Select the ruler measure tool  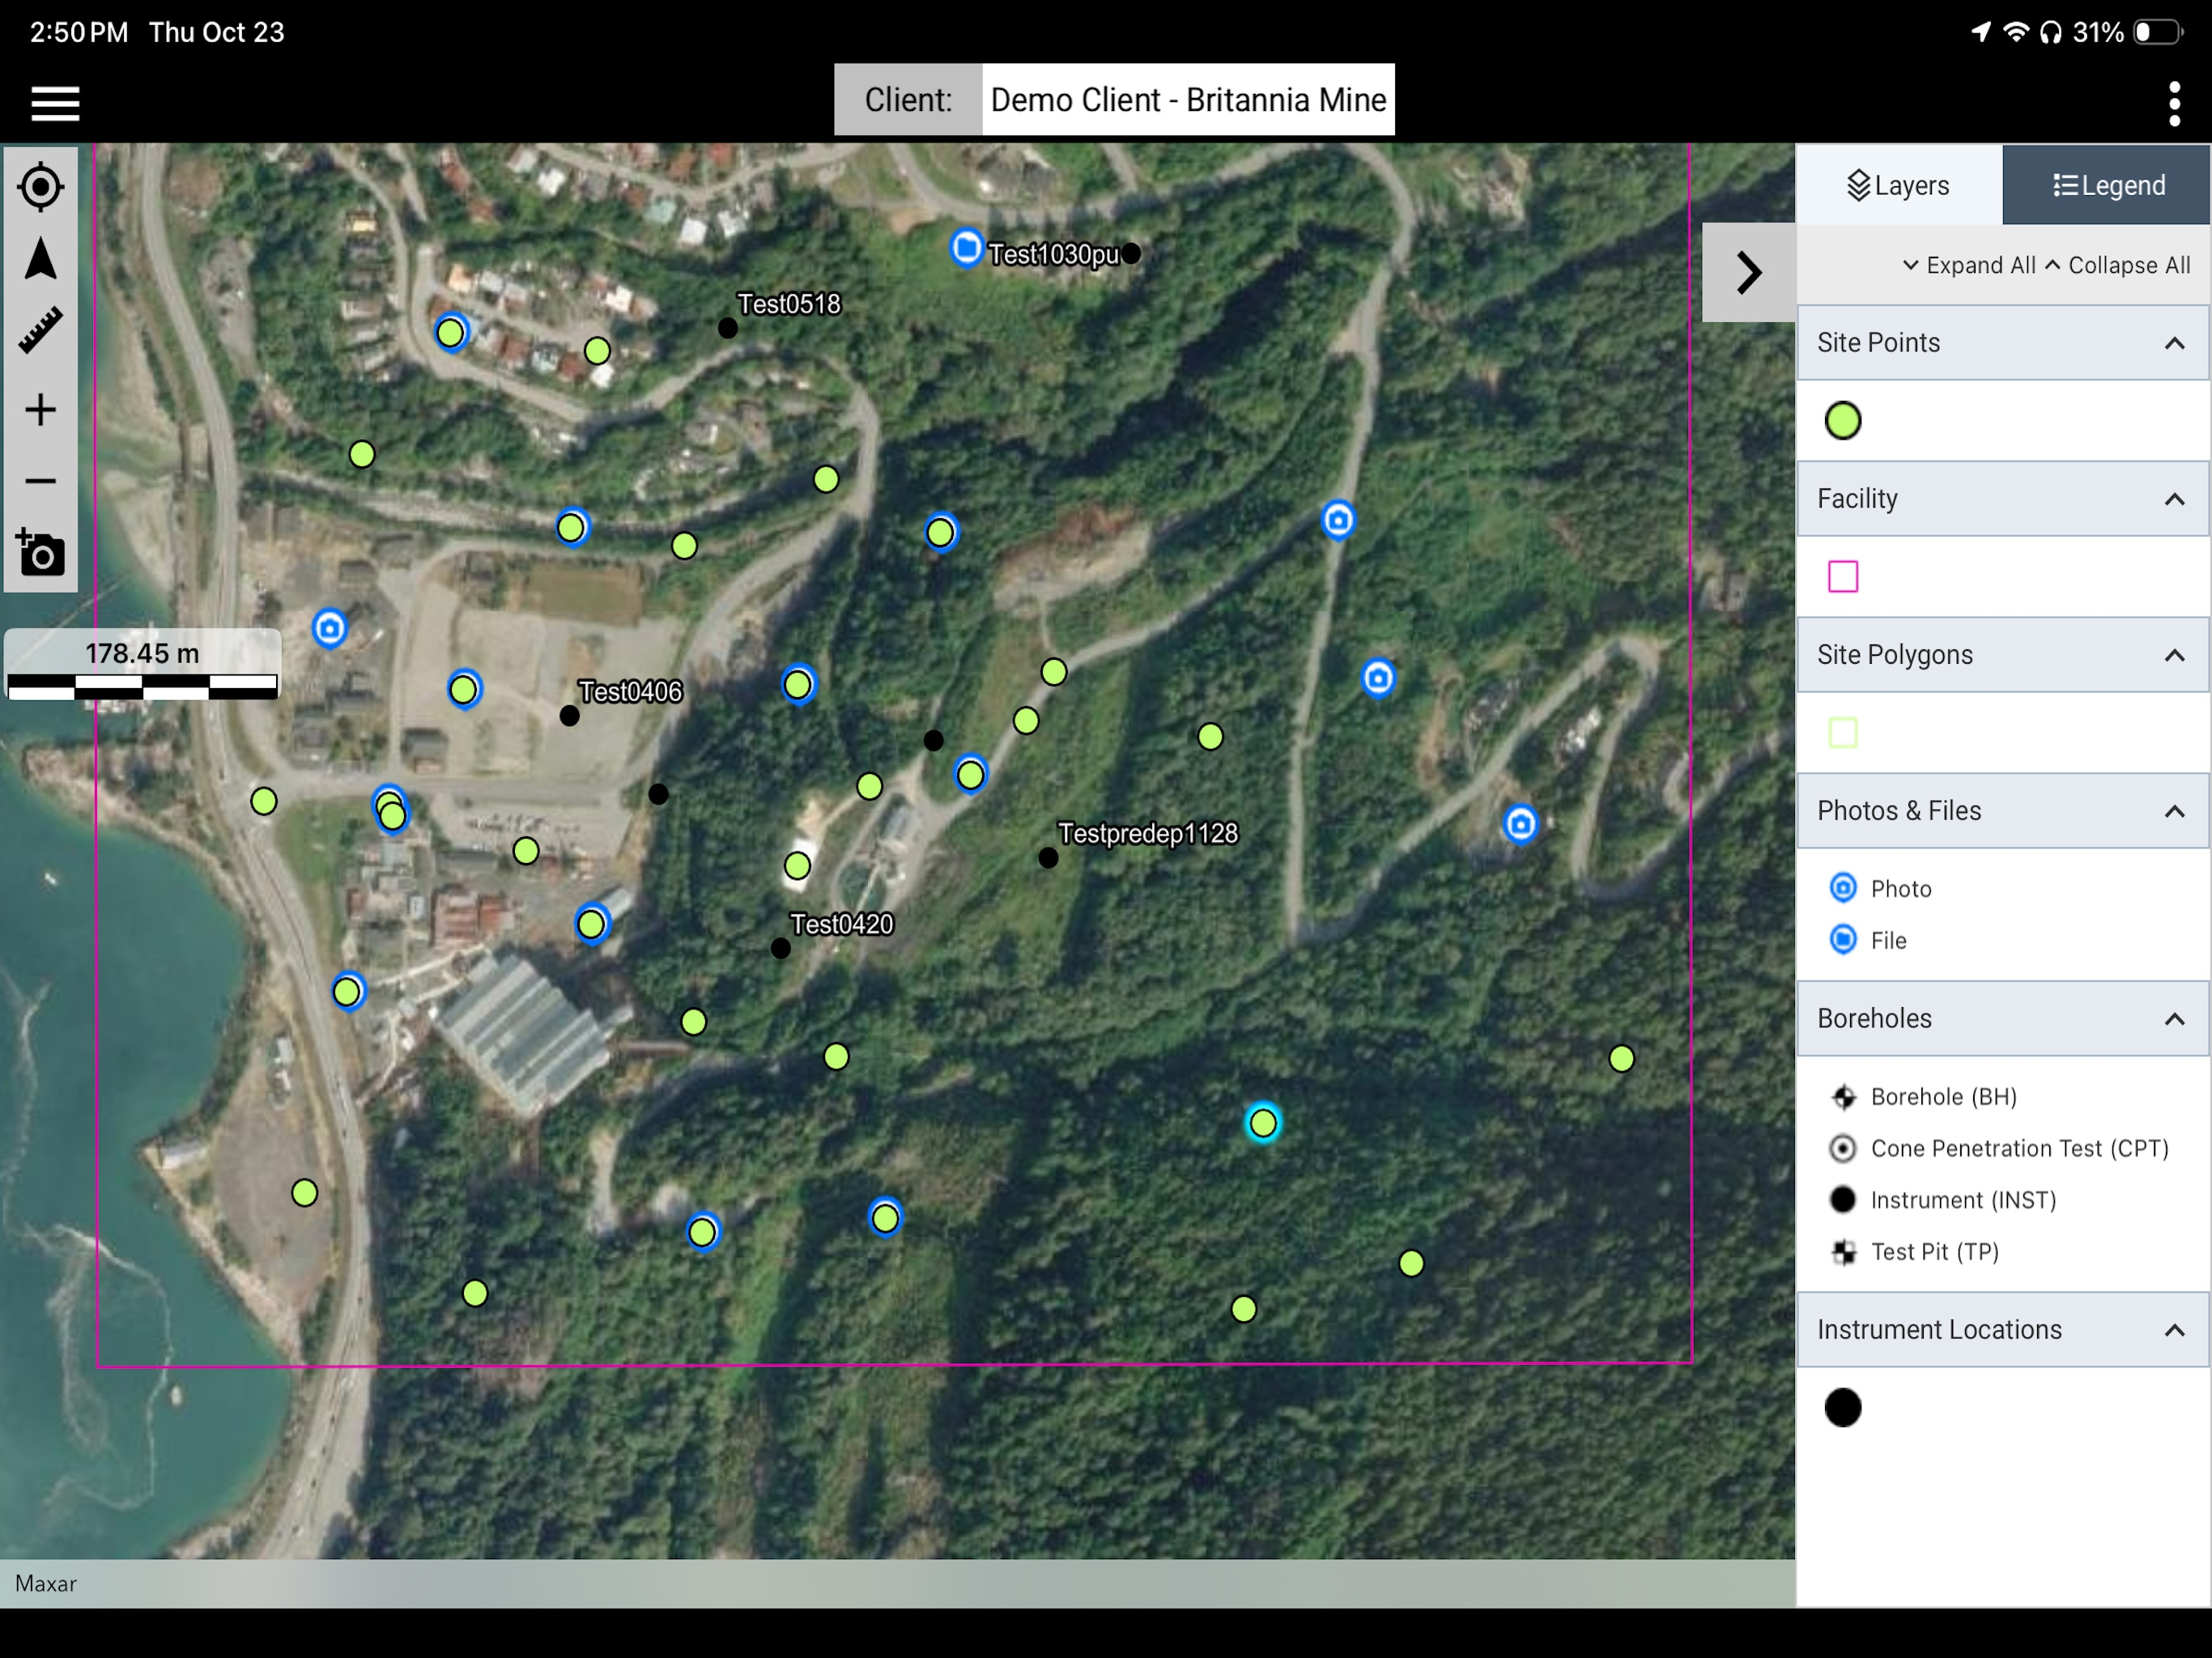[x=40, y=331]
